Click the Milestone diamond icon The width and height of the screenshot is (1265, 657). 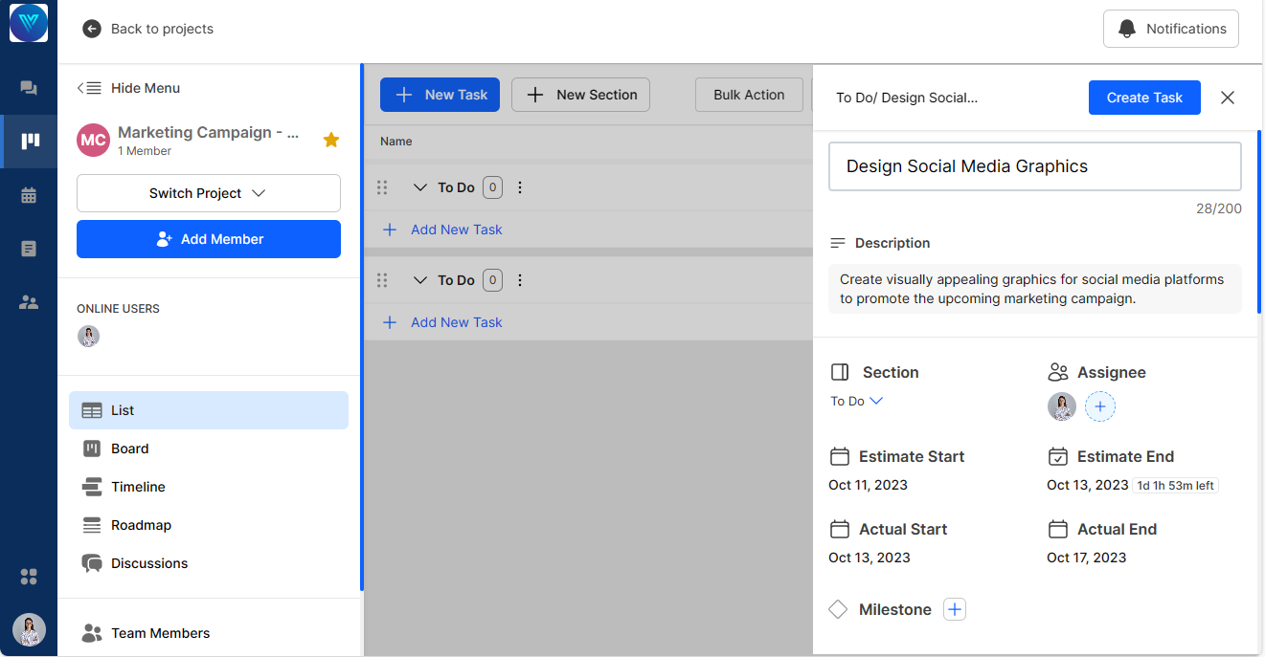[838, 609]
